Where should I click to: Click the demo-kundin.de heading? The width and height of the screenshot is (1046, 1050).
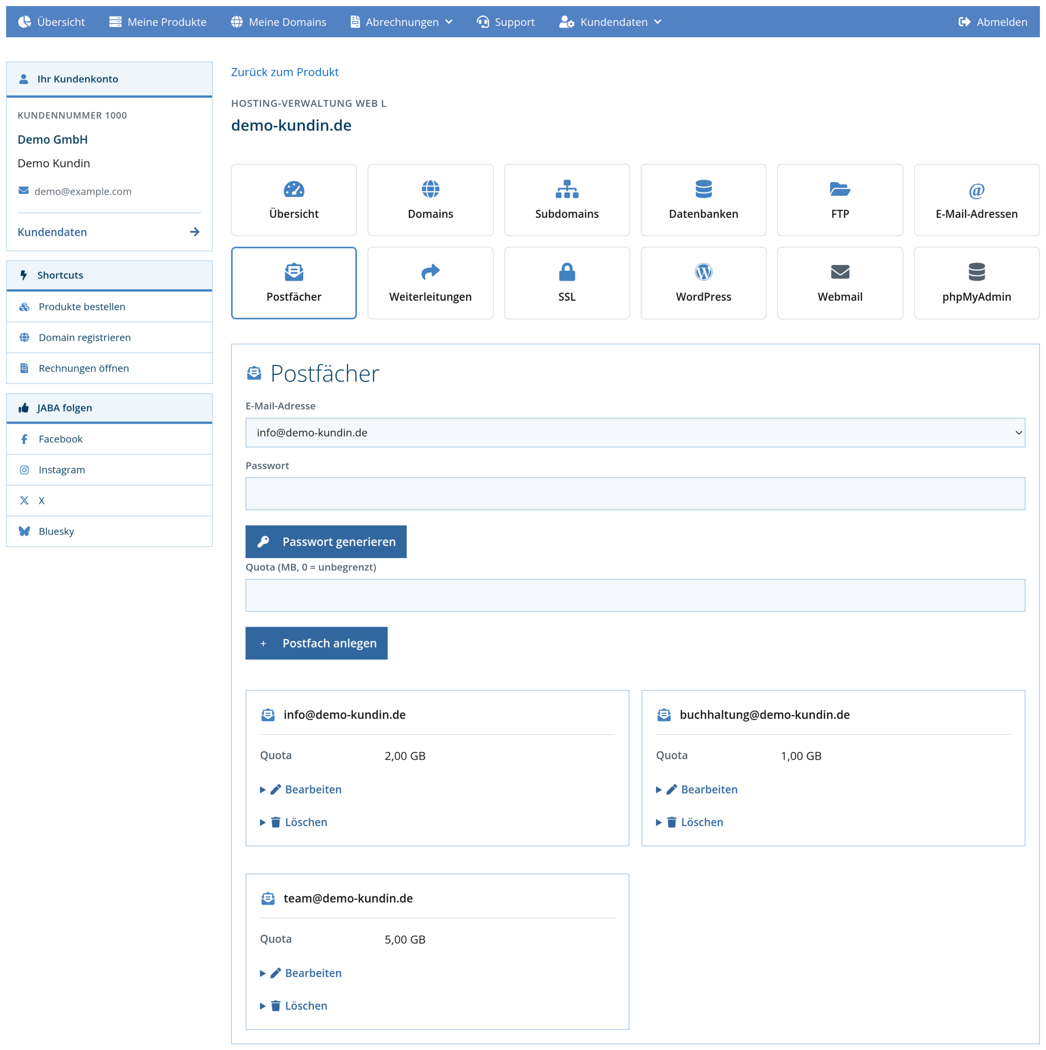(x=291, y=125)
